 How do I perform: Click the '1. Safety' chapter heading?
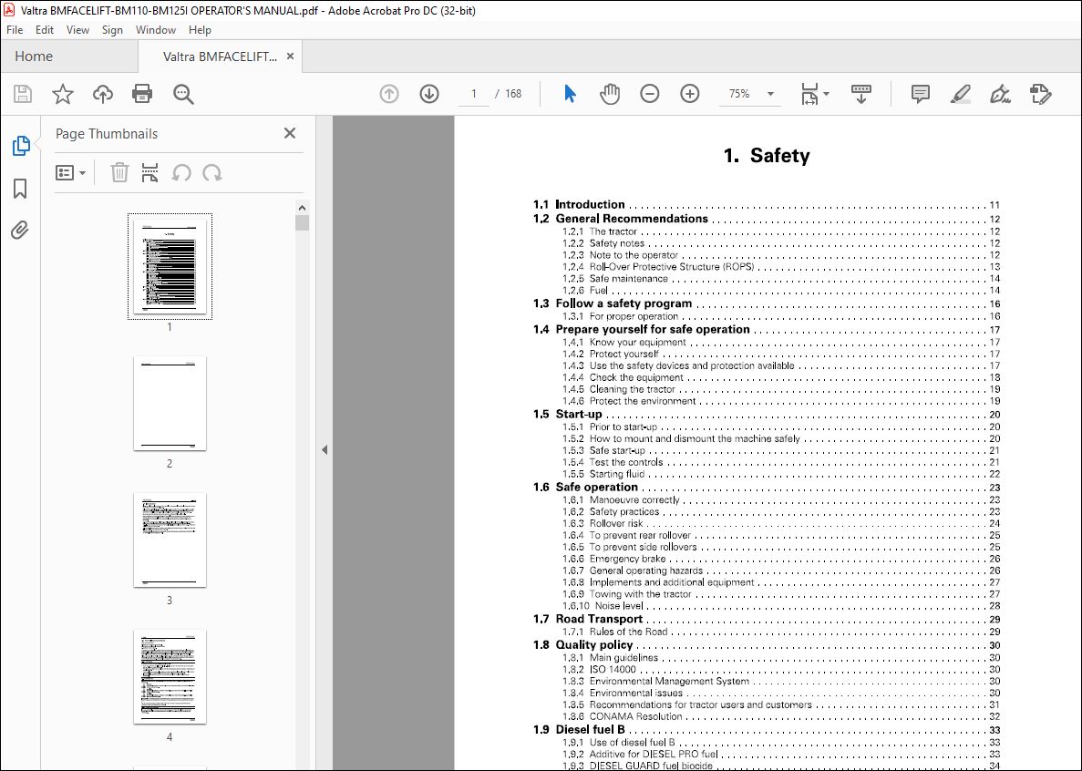click(x=766, y=156)
